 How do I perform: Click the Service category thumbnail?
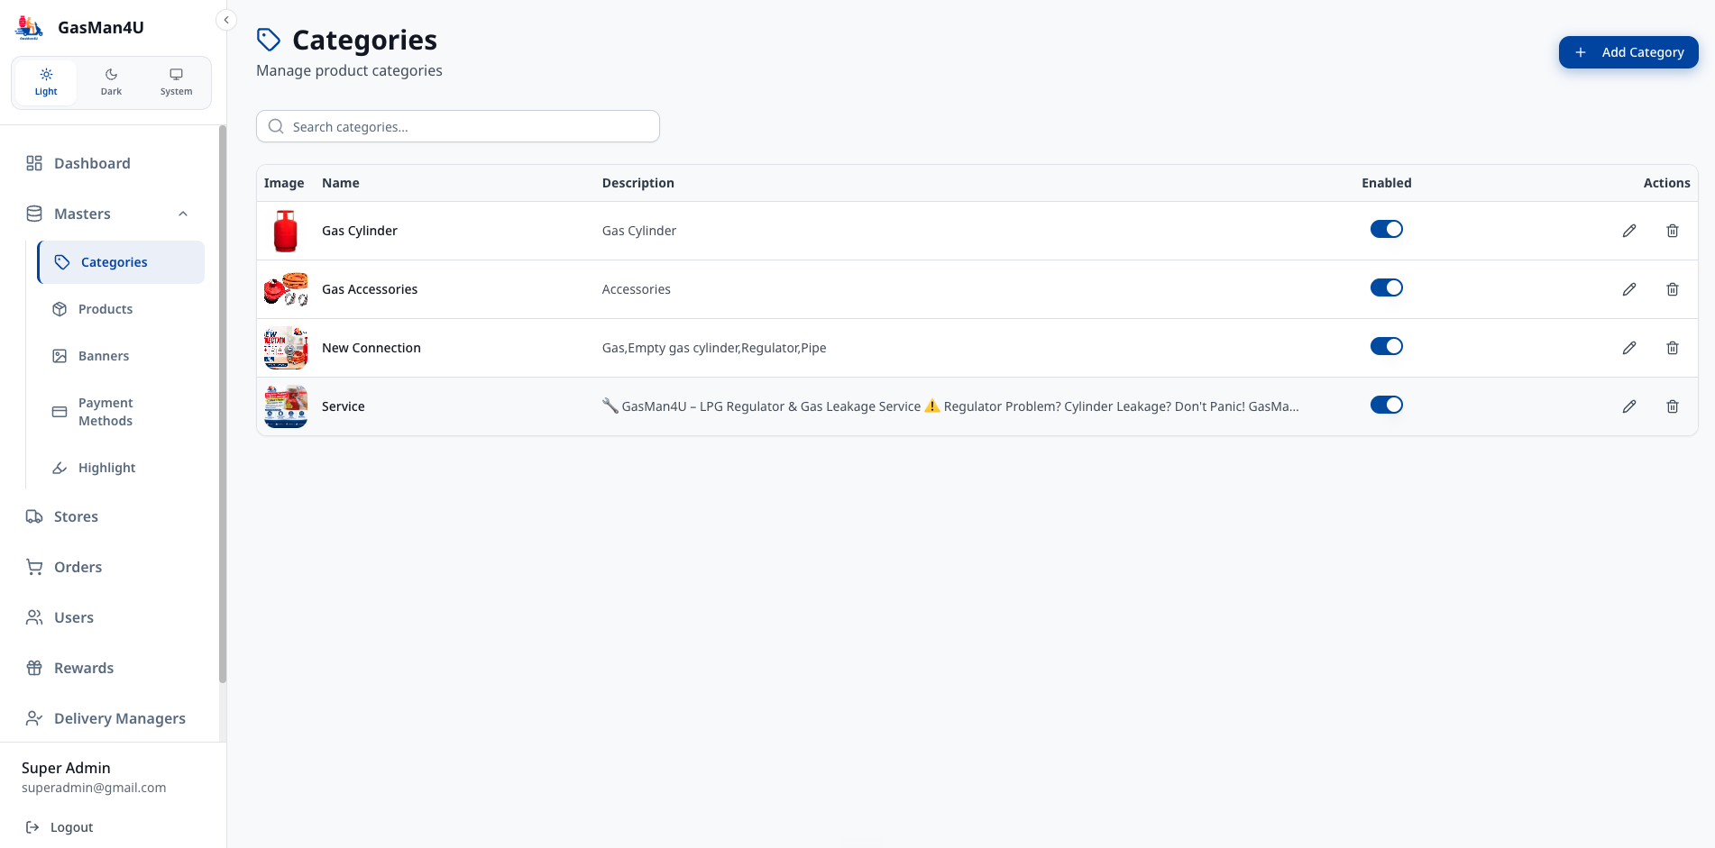(286, 406)
